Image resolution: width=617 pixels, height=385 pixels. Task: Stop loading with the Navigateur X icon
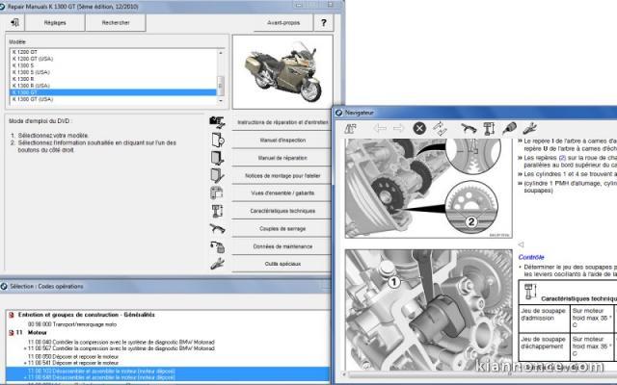click(x=420, y=128)
